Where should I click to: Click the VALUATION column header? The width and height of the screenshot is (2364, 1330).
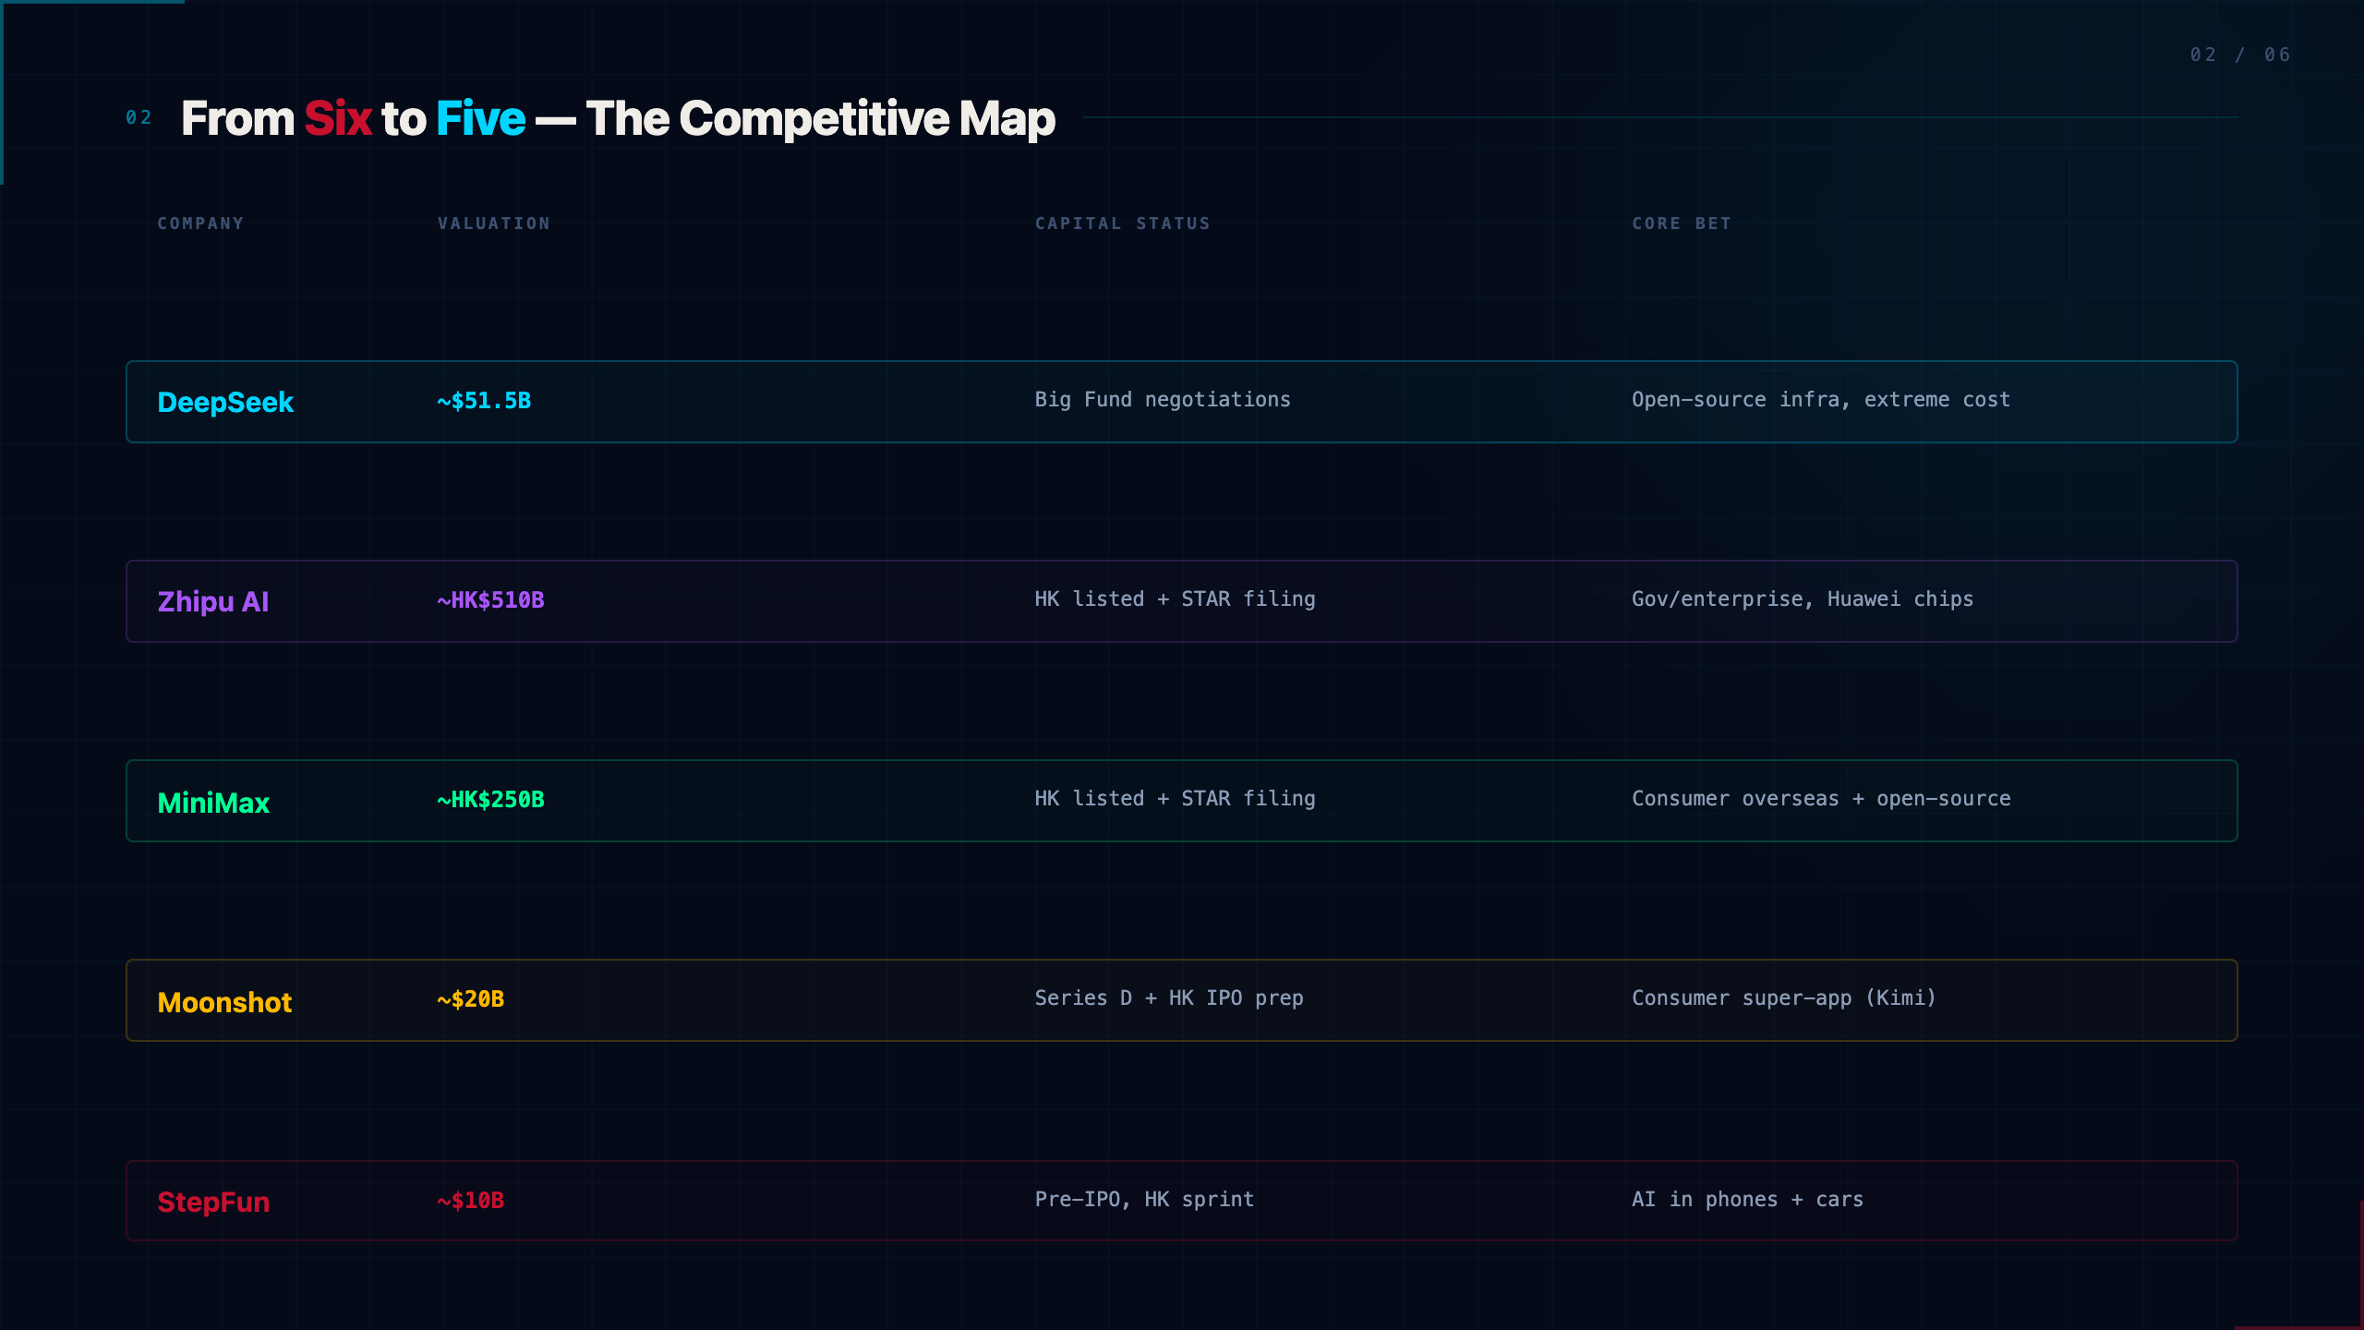[494, 224]
